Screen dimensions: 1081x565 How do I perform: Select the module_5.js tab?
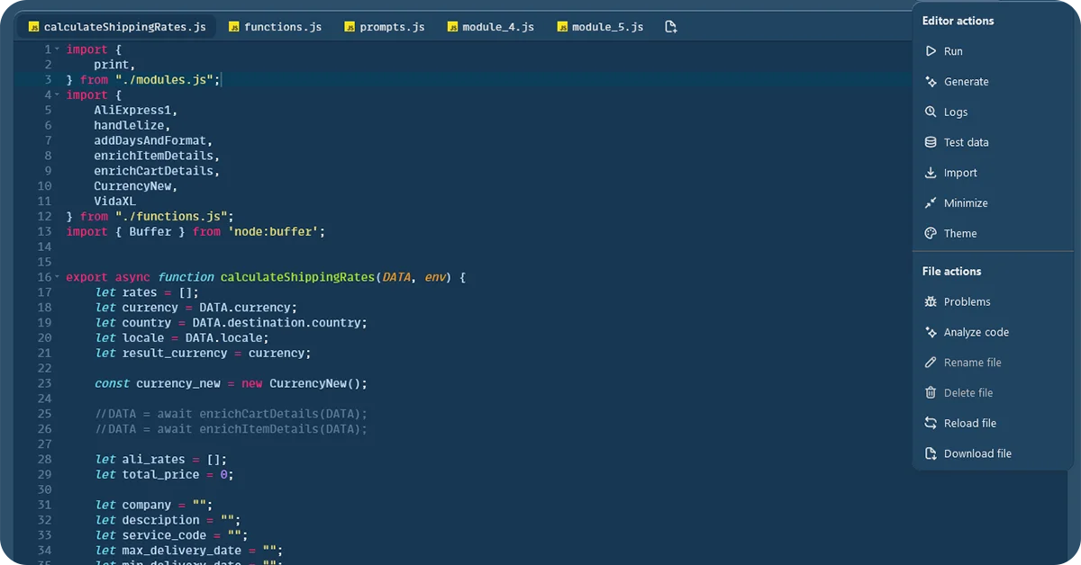600,27
